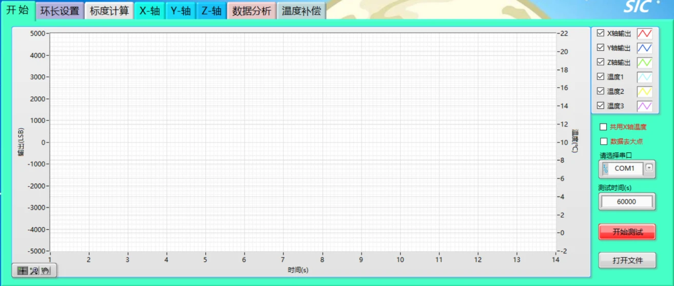This screenshot has width=674, height=286.
Task: Click the 温度3 purple plot line sample
Action: tap(645, 106)
